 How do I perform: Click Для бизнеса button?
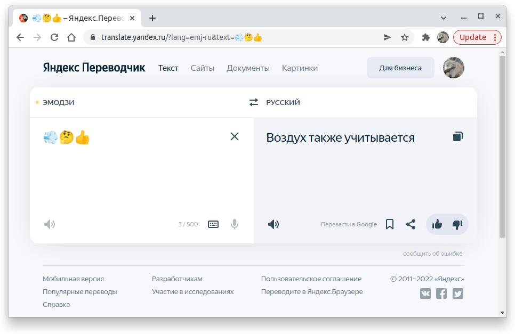tap(400, 68)
